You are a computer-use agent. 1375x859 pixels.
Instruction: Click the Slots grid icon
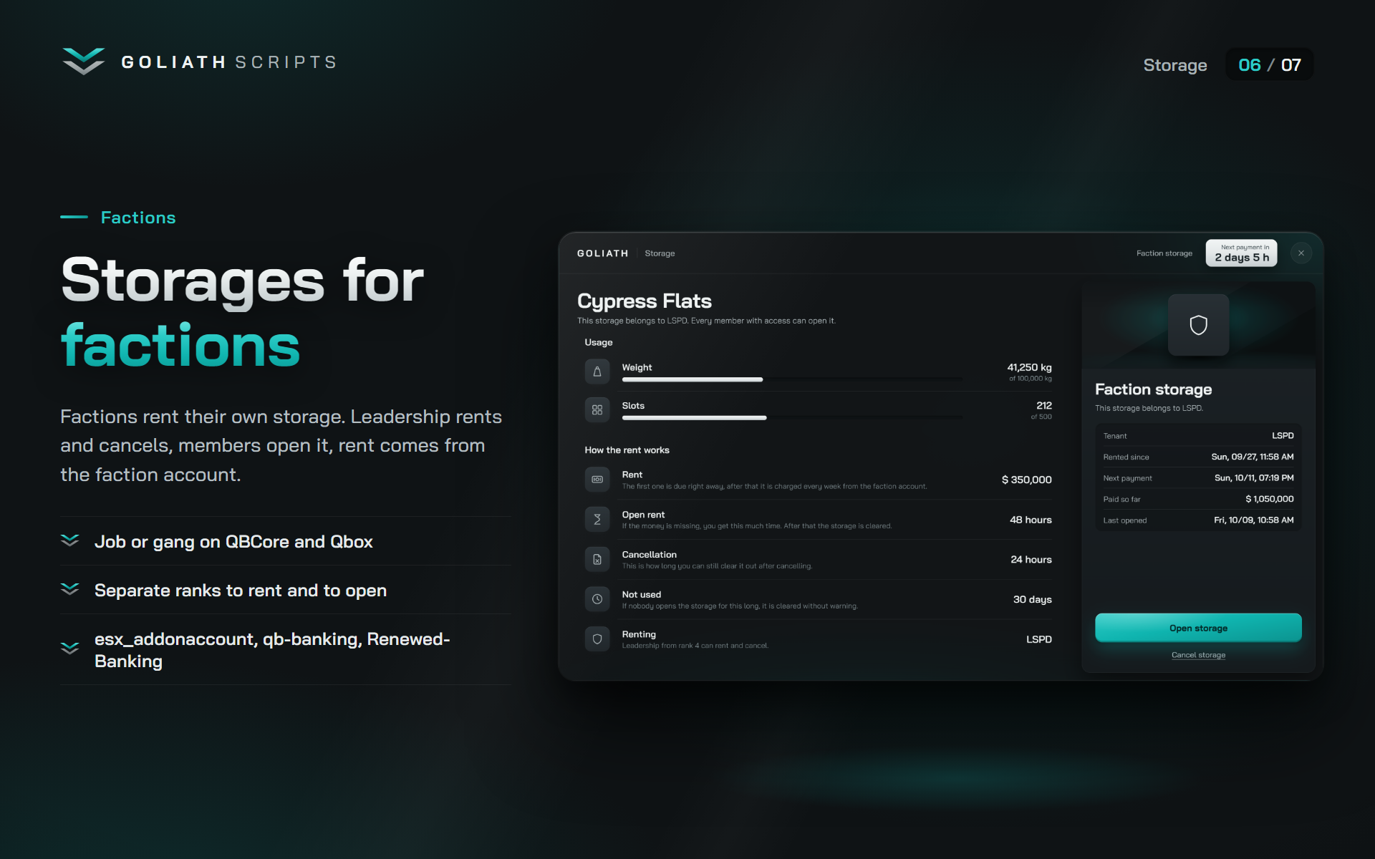[597, 409]
